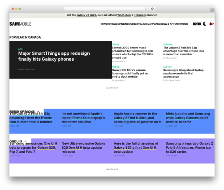Open the WhatsApp channel link
224x190 pixels.
click(x=124, y=15)
